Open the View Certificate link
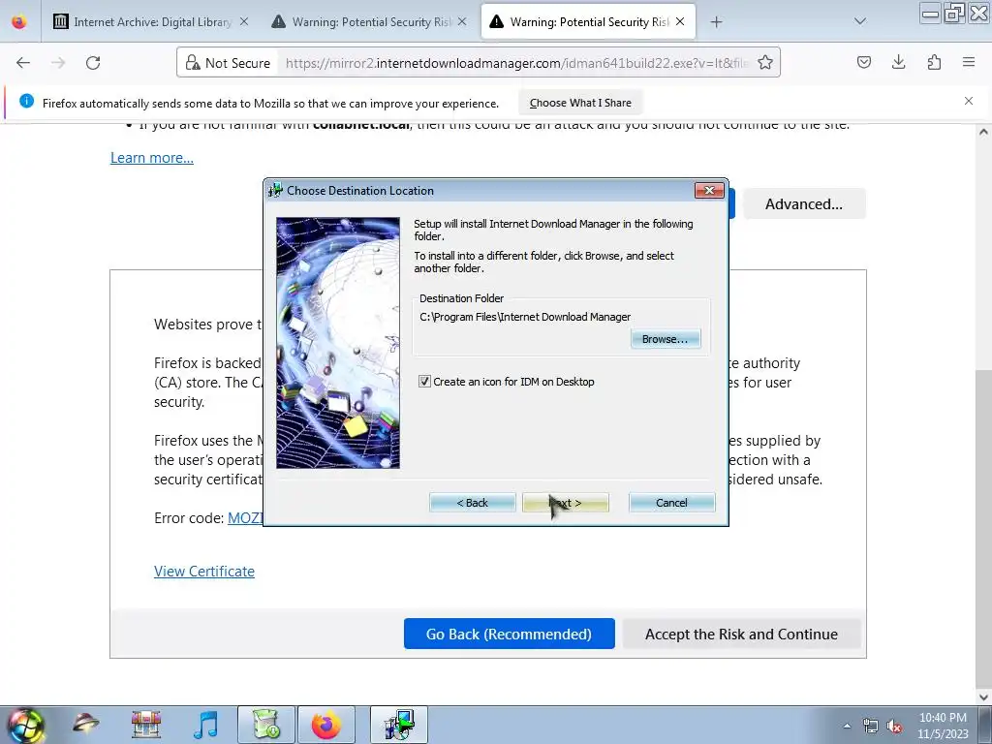Image resolution: width=992 pixels, height=744 pixels. pyautogui.click(x=204, y=572)
